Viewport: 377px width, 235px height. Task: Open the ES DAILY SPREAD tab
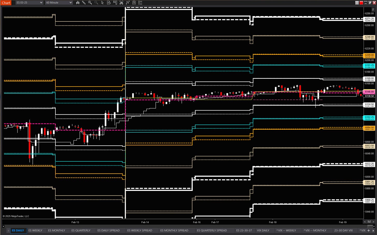point(108,230)
